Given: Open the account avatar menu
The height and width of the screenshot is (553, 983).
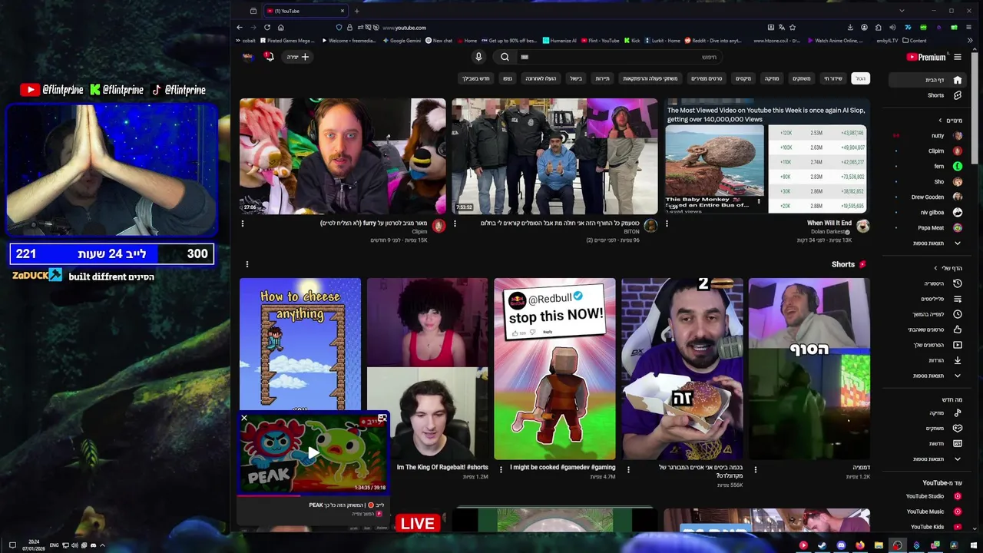Looking at the screenshot, I should [x=247, y=57].
